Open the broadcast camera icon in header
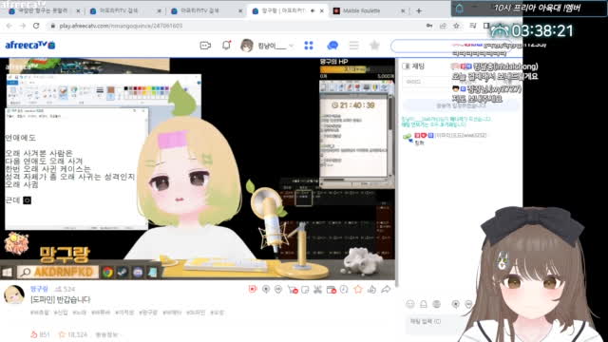608x342 pixels. pos(205,46)
